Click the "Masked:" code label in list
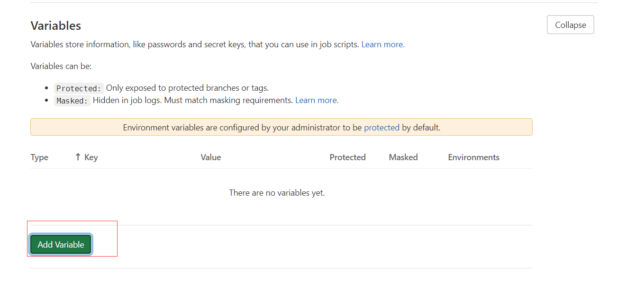 pos(72,101)
